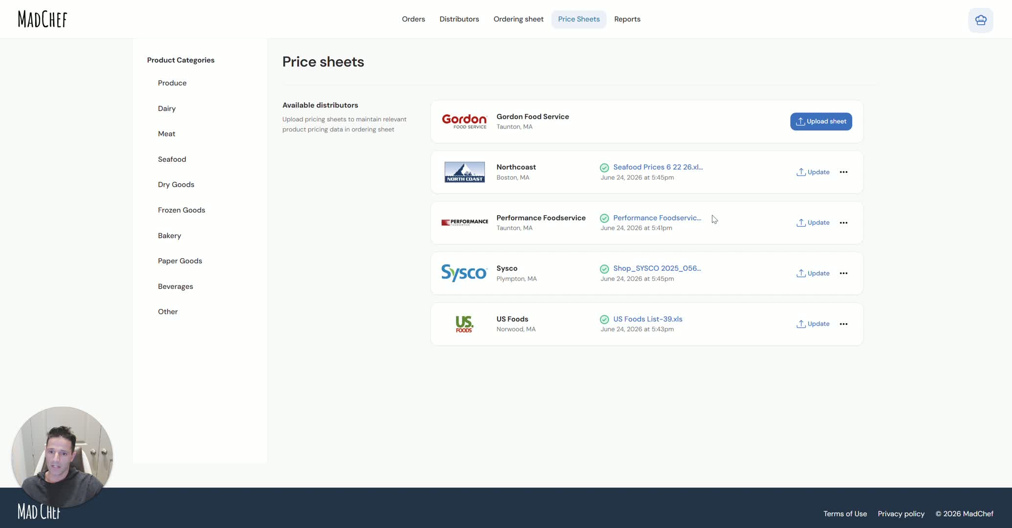Update the Performance Foodservice price sheet
The width and height of the screenshot is (1012, 528).
click(x=813, y=222)
